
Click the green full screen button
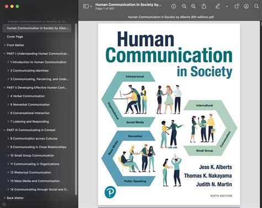click(17, 7)
